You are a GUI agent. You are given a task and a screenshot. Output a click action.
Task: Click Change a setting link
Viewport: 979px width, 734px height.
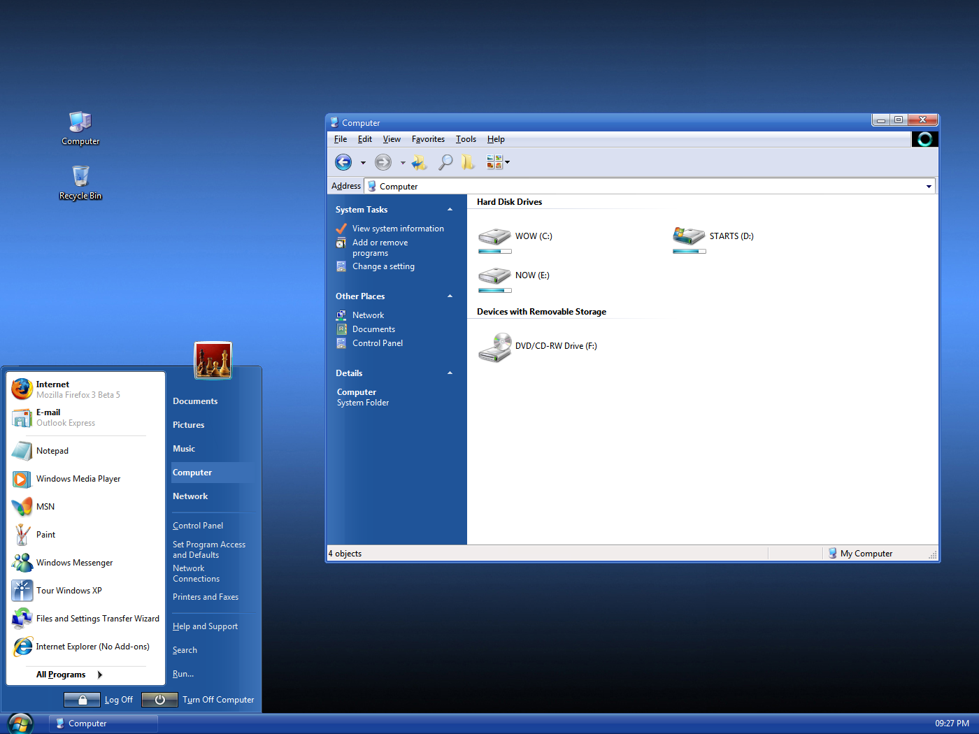[383, 266]
